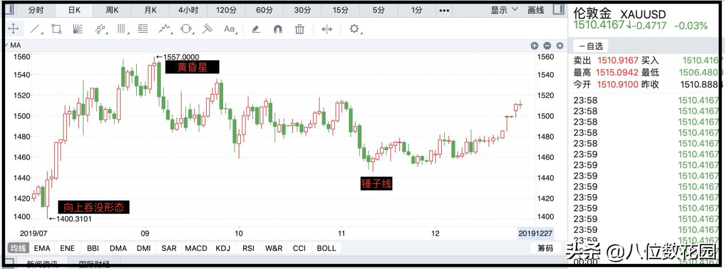Open more timeframes via ellipsis
Viewport: 725px width, 269px height.
tap(445, 10)
